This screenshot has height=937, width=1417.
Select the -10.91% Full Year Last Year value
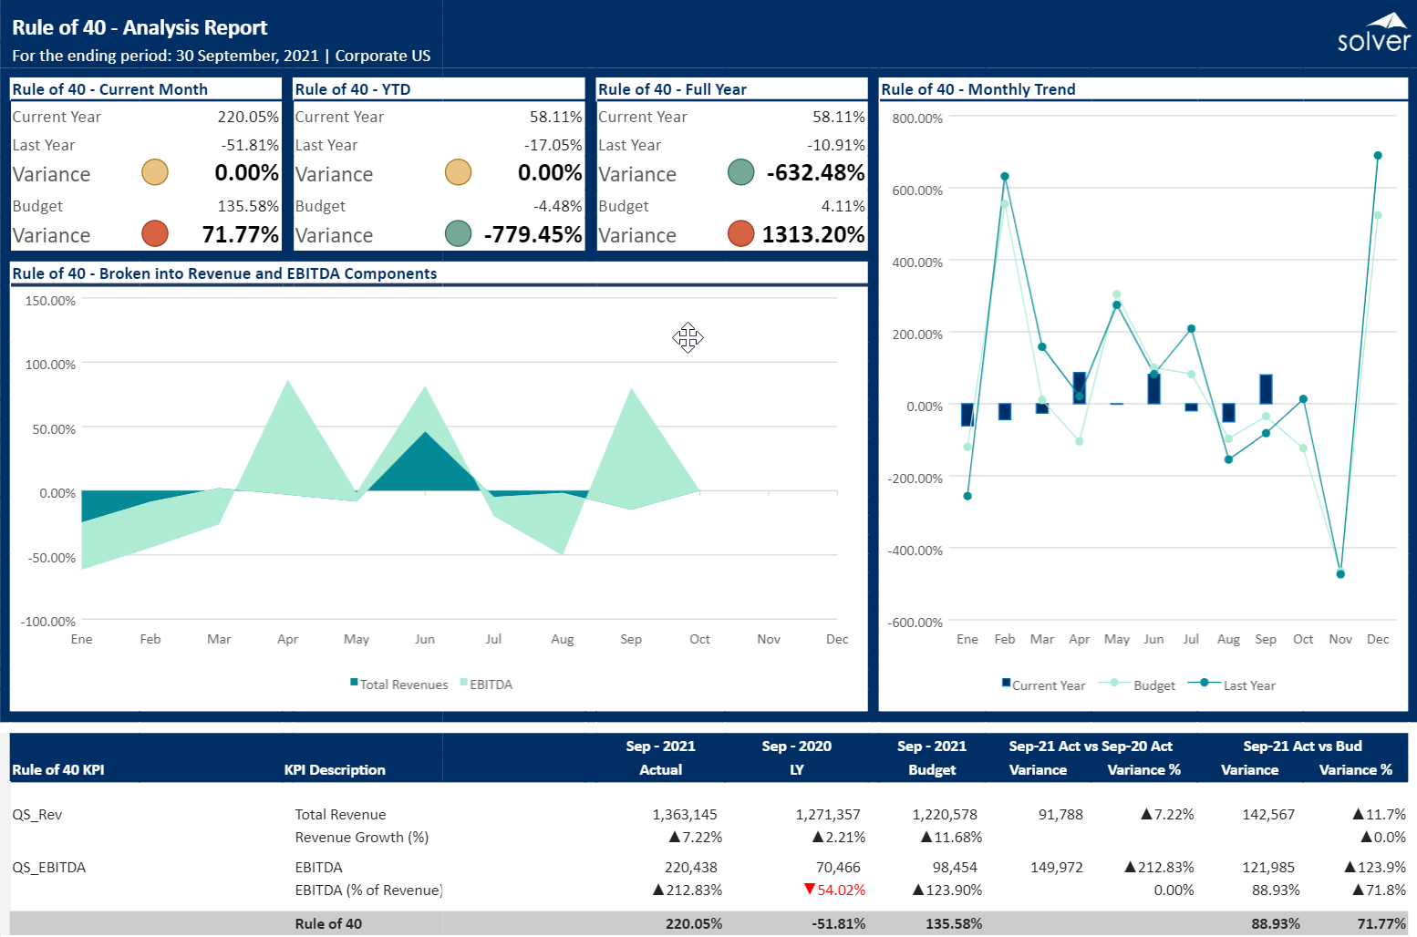tap(836, 145)
